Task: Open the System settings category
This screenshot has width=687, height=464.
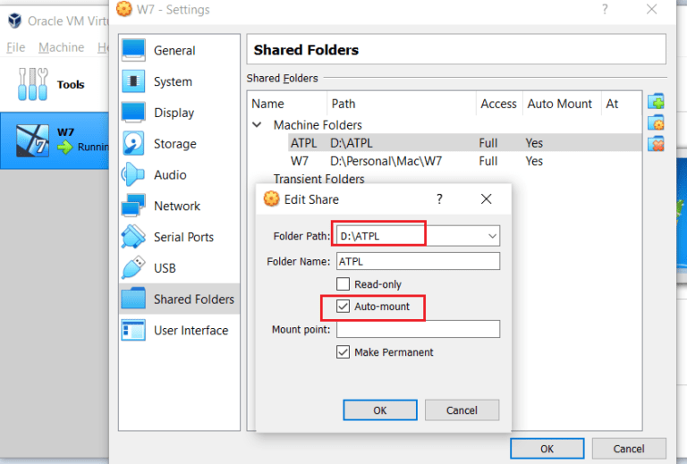Action: [x=180, y=81]
